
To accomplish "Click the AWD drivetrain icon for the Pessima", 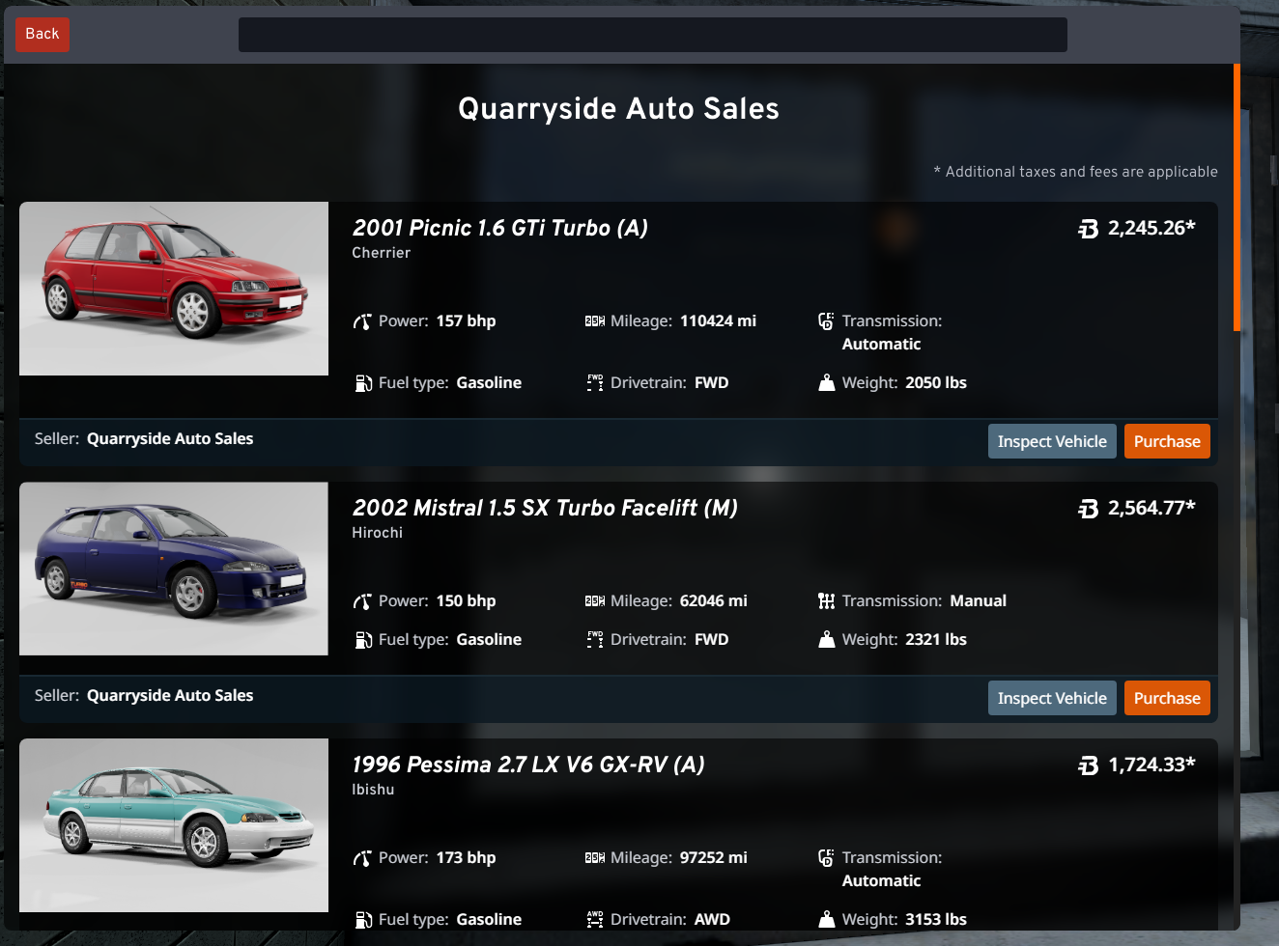I will point(595,920).
